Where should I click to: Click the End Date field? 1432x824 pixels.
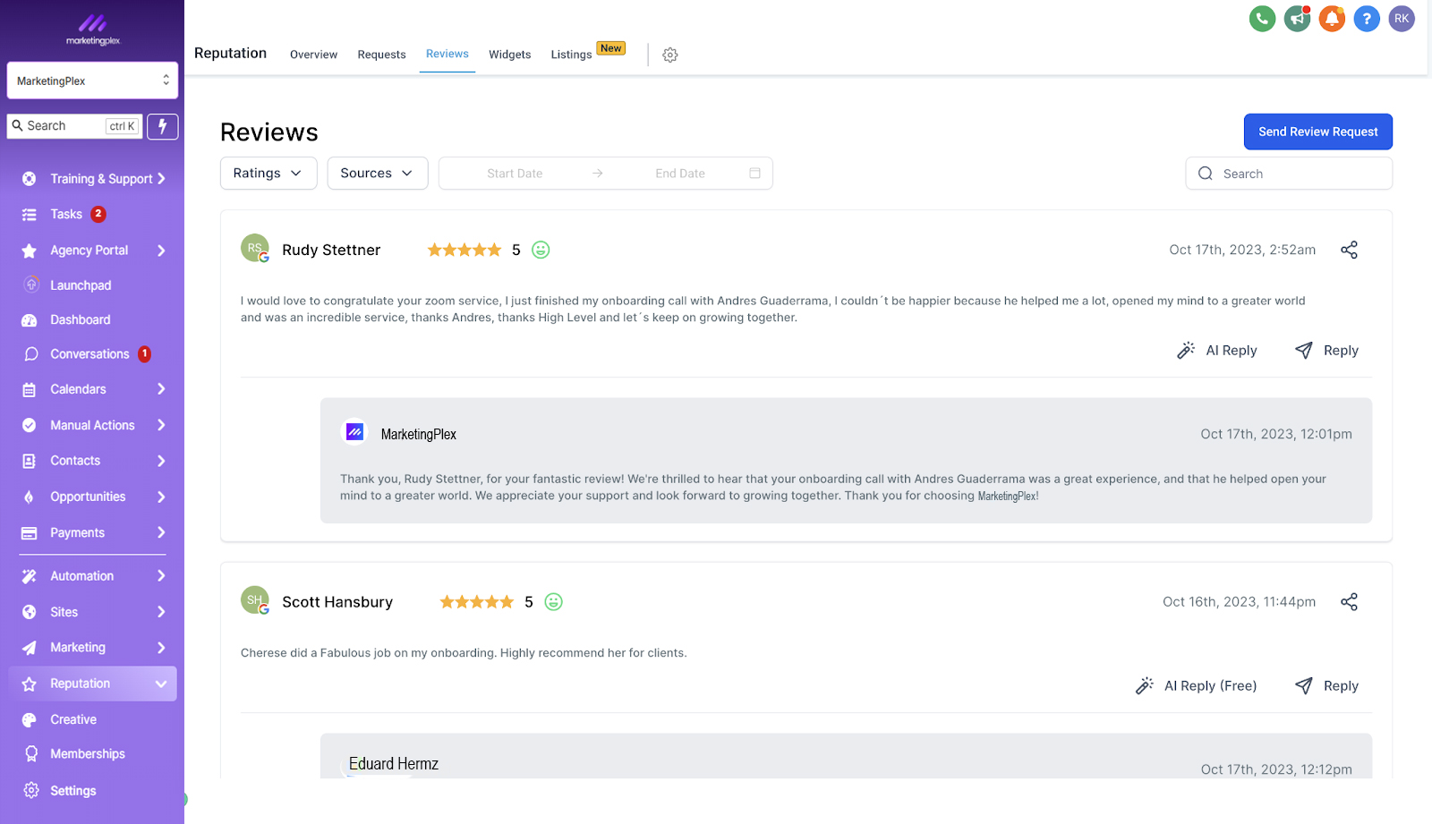coord(680,174)
